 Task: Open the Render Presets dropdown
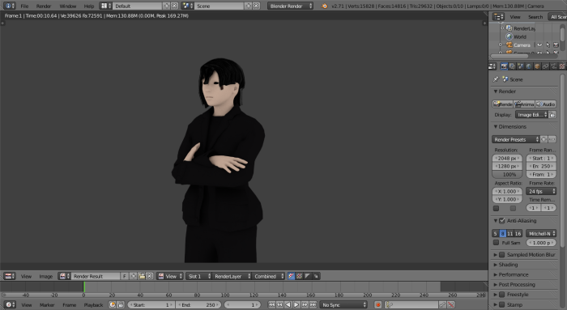tap(516, 139)
